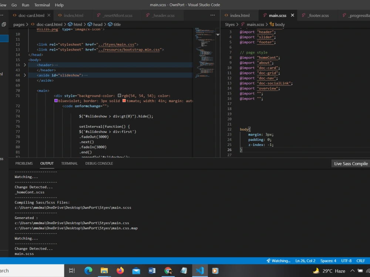Open the Help menu

[59, 5]
